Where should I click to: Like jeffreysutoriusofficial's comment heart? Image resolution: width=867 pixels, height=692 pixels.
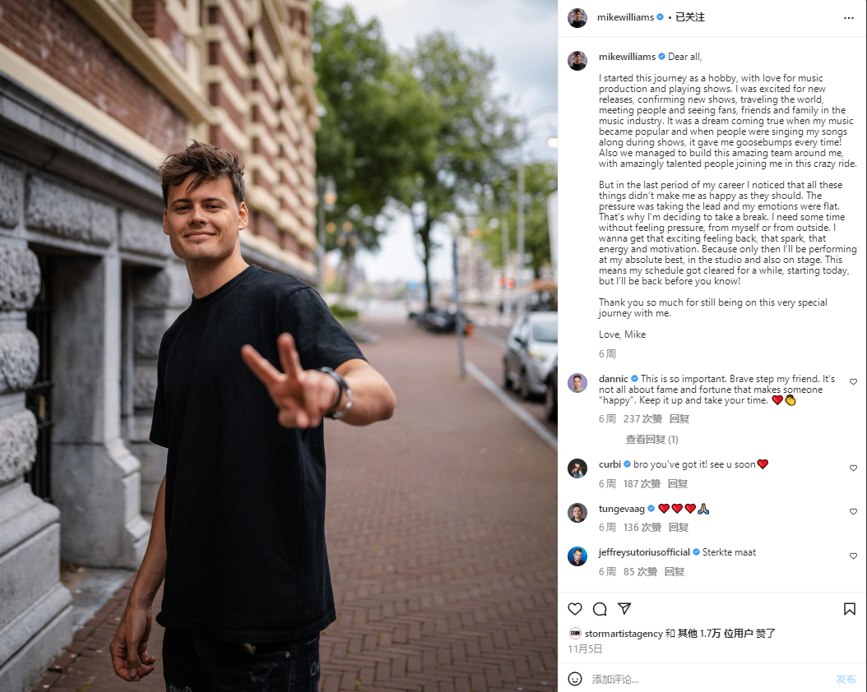(853, 556)
